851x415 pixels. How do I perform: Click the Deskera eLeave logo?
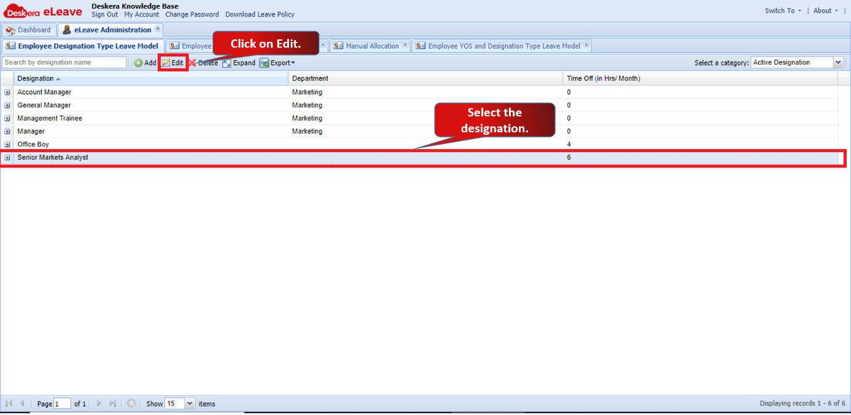43,11
